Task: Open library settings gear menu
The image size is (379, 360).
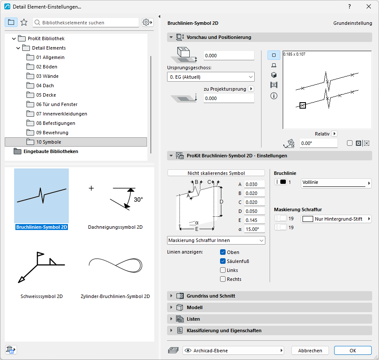Action: pos(147,23)
